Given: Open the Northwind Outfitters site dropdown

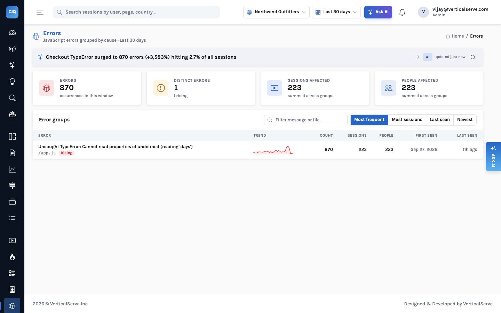Looking at the screenshot, I should point(276,12).
